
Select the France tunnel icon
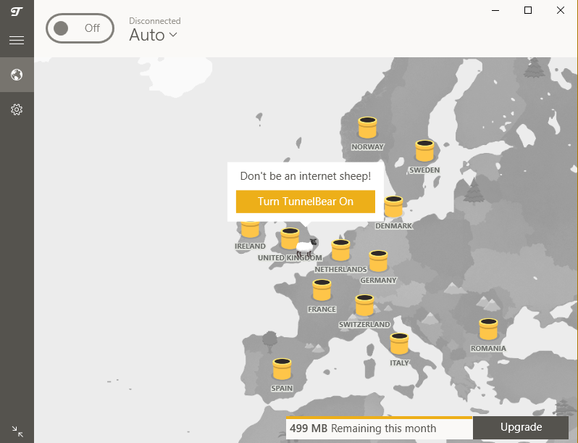click(x=322, y=290)
